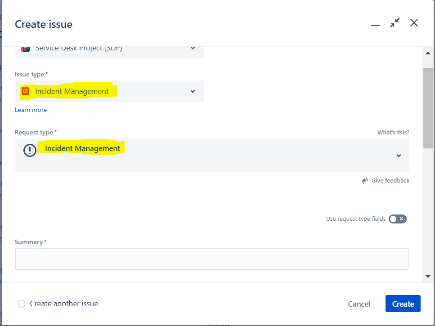Collapse dialog with the shrink arrows icon
The image size is (435, 326).
click(x=395, y=23)
